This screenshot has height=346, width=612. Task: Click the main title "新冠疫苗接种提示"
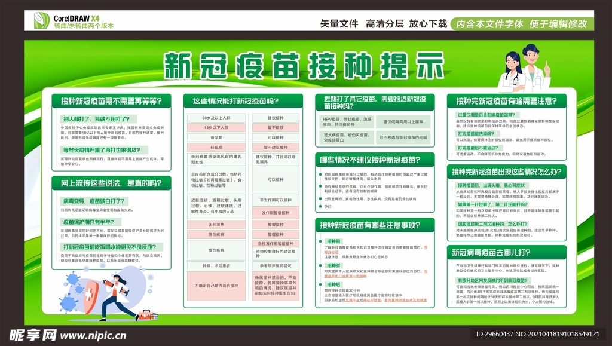[x=304, y=66]
